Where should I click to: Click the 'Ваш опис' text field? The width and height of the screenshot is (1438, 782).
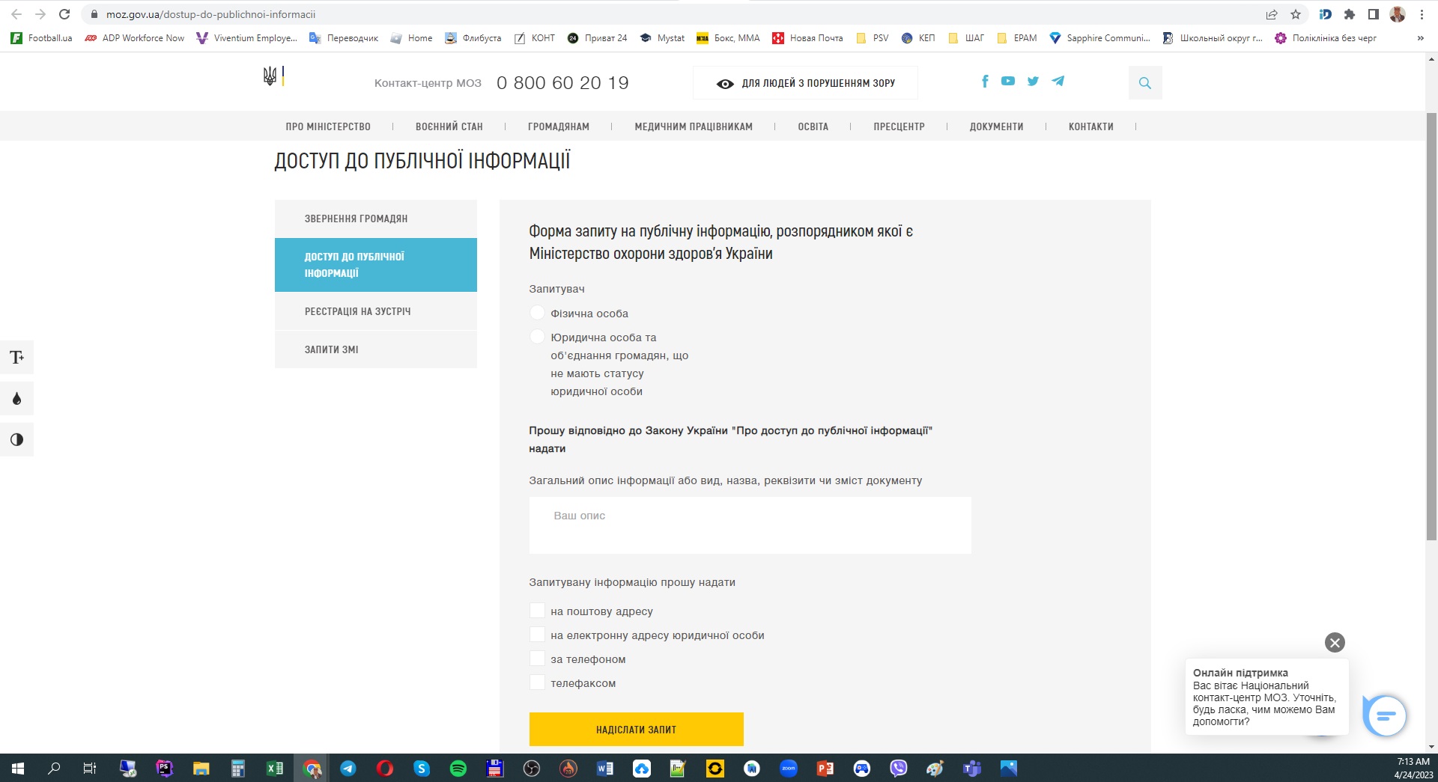750,525
